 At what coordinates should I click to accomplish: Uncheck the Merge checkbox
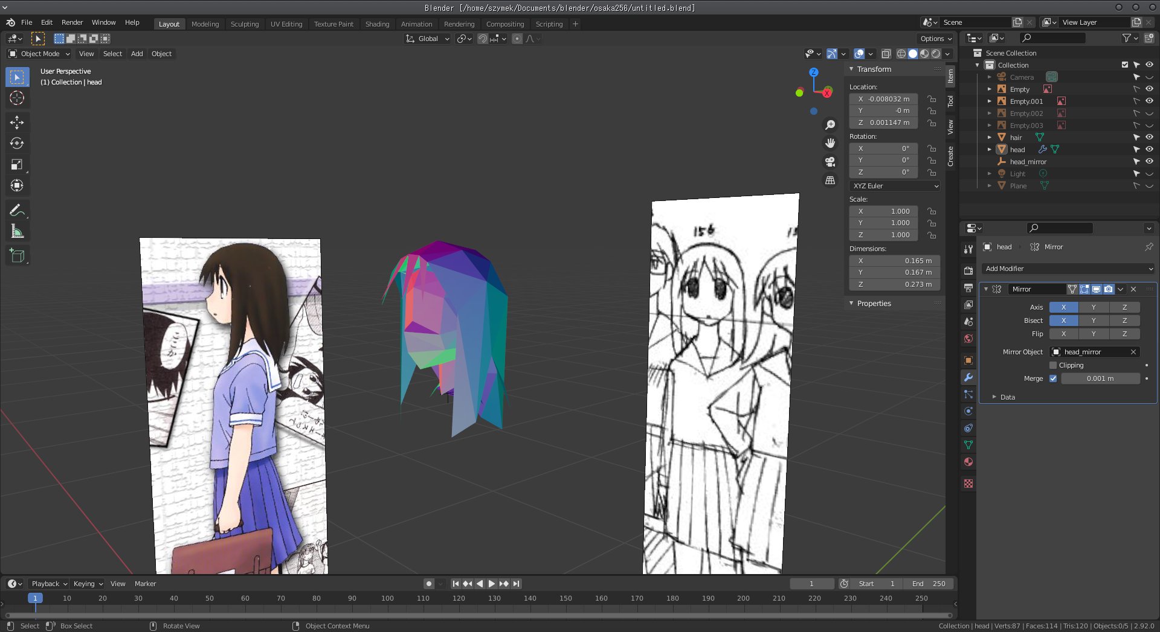(x=1053, y=378)
